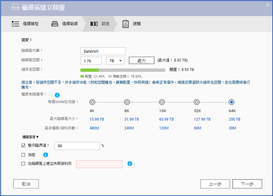Screen dimensions: 273x196
Task: Open the TB unit dropdown
Action: click(x=115, y=60)
